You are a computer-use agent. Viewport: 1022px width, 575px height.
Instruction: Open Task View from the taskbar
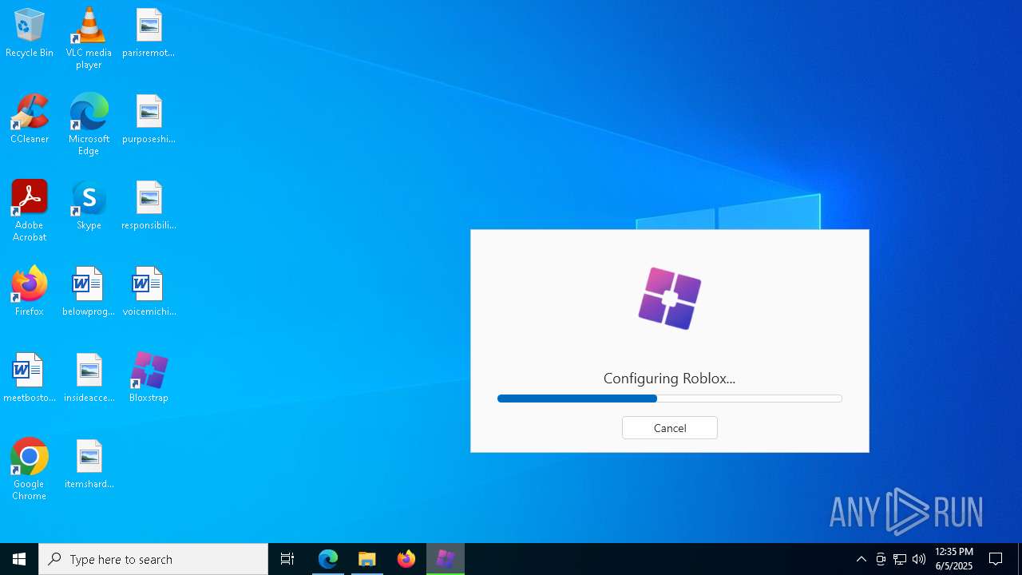(287, 559)
